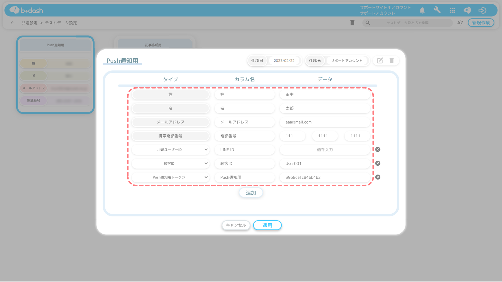Remove the Push通知用 token row
Viewport: 502px width, 282px height.
coord(378,177)
